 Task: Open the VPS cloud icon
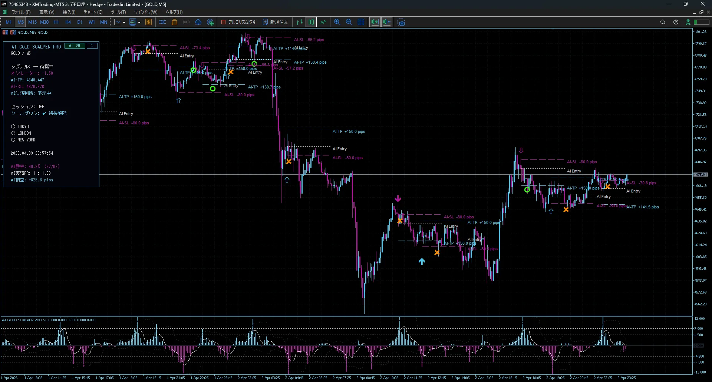tap(198, 22)
